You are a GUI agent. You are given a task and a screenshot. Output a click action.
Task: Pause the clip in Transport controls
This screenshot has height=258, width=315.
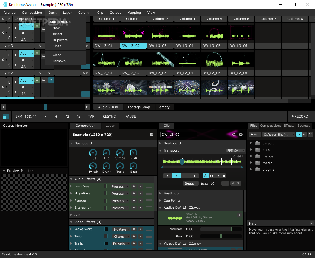(185, 176)
